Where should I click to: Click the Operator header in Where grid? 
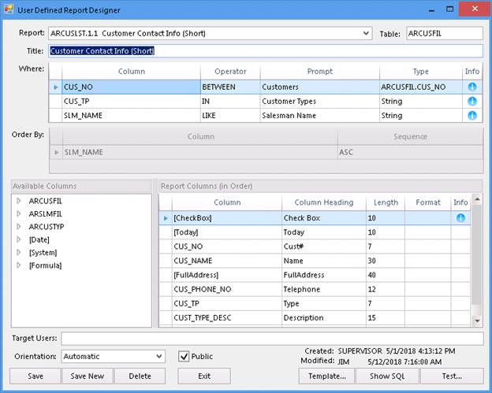coord(230,72)
